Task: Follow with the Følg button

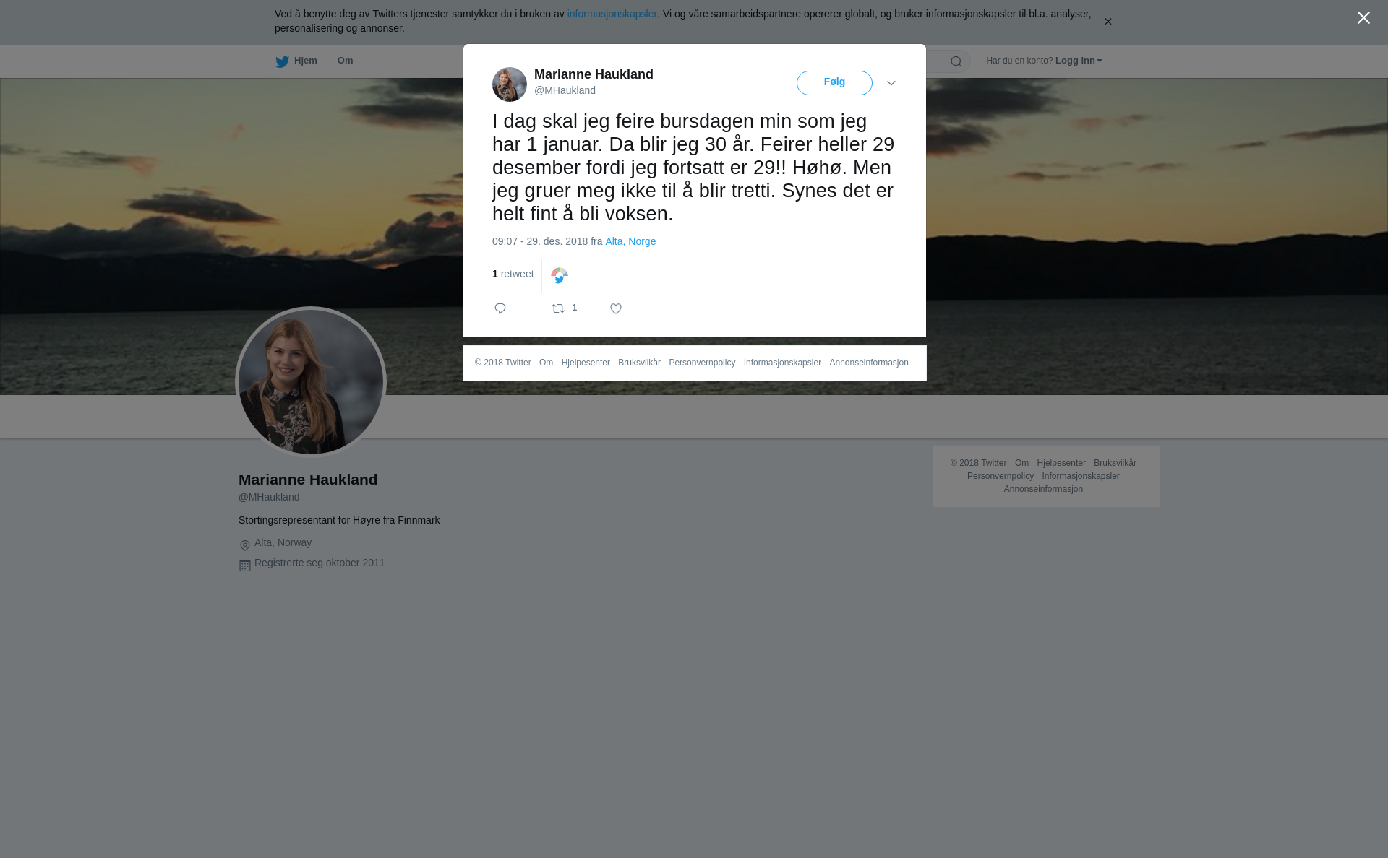Action: tap(834, 83)
